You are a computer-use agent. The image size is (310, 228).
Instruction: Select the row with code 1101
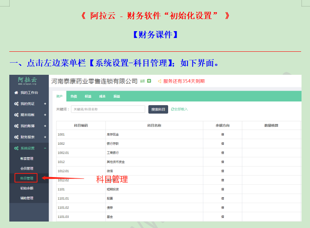pyautogui.click(x=179, y=189)
